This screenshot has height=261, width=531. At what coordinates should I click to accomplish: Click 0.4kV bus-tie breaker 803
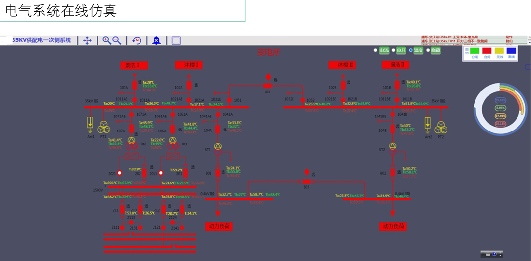click(307, 182)
